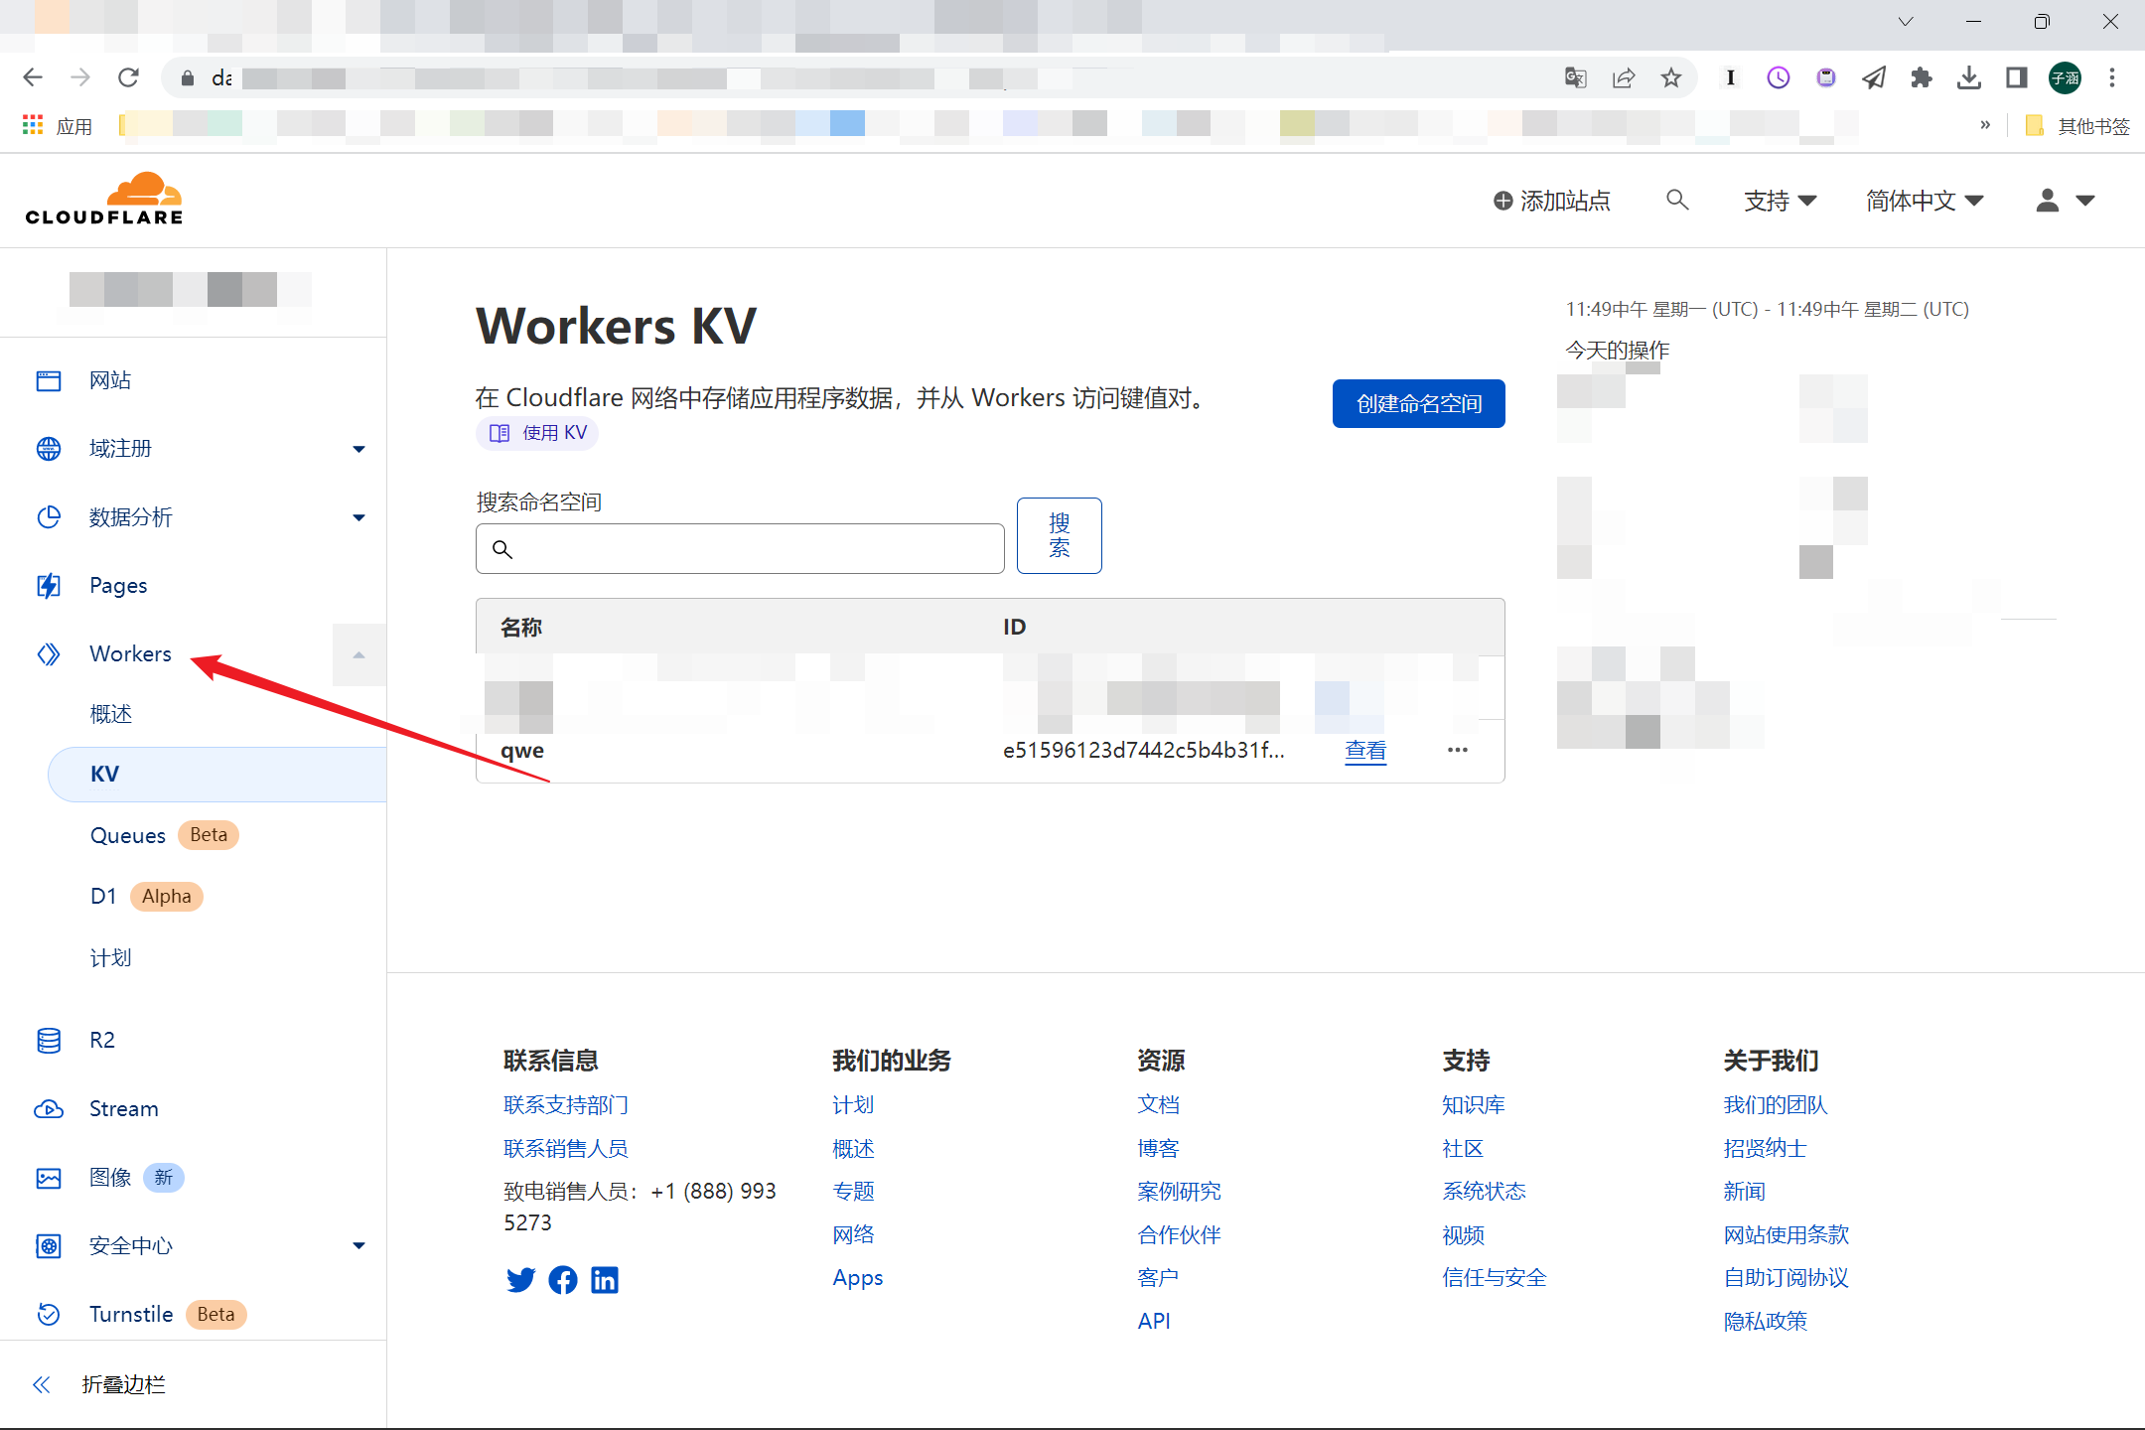Open the 招贤纳士 footer link
Screen dimensions: 2145x1430
pos(1766,1149)
